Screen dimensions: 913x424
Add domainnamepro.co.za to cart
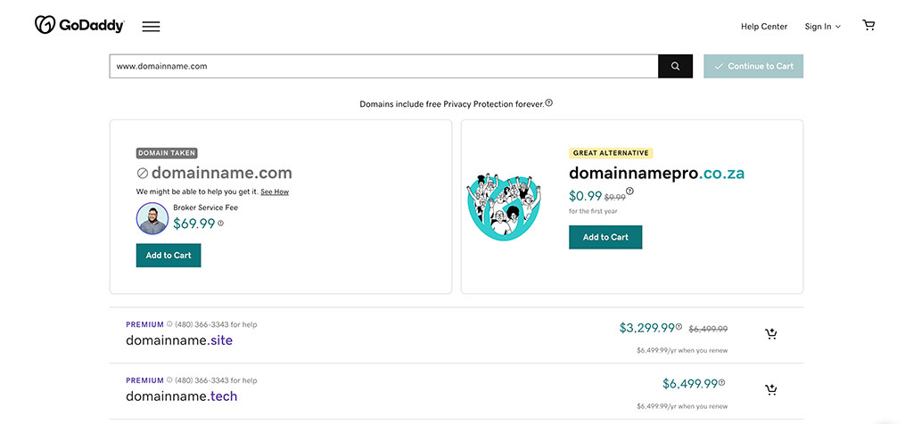click(605, 237)
